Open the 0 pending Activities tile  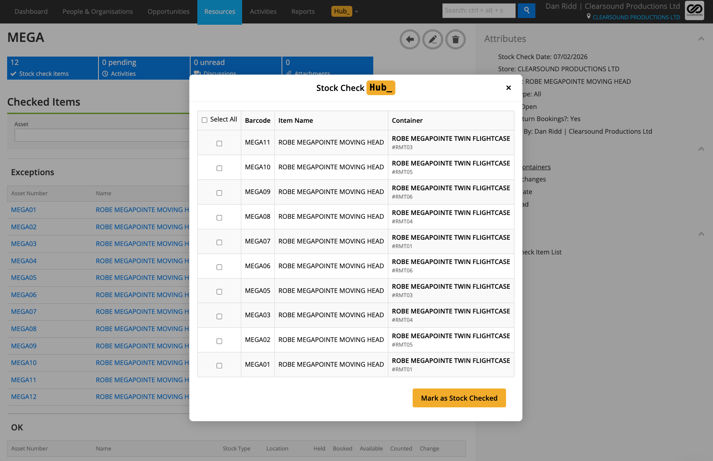tap(144, 68)
